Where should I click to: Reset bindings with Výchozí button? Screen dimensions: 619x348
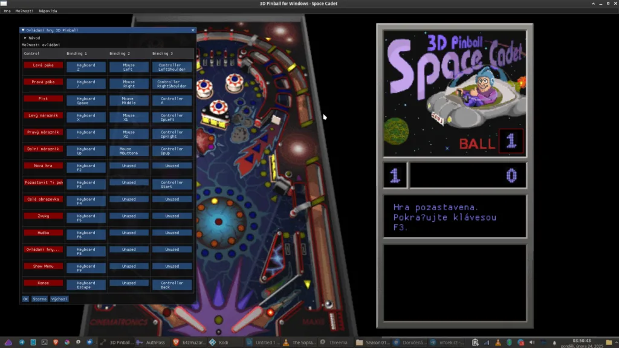coord(59,298)
